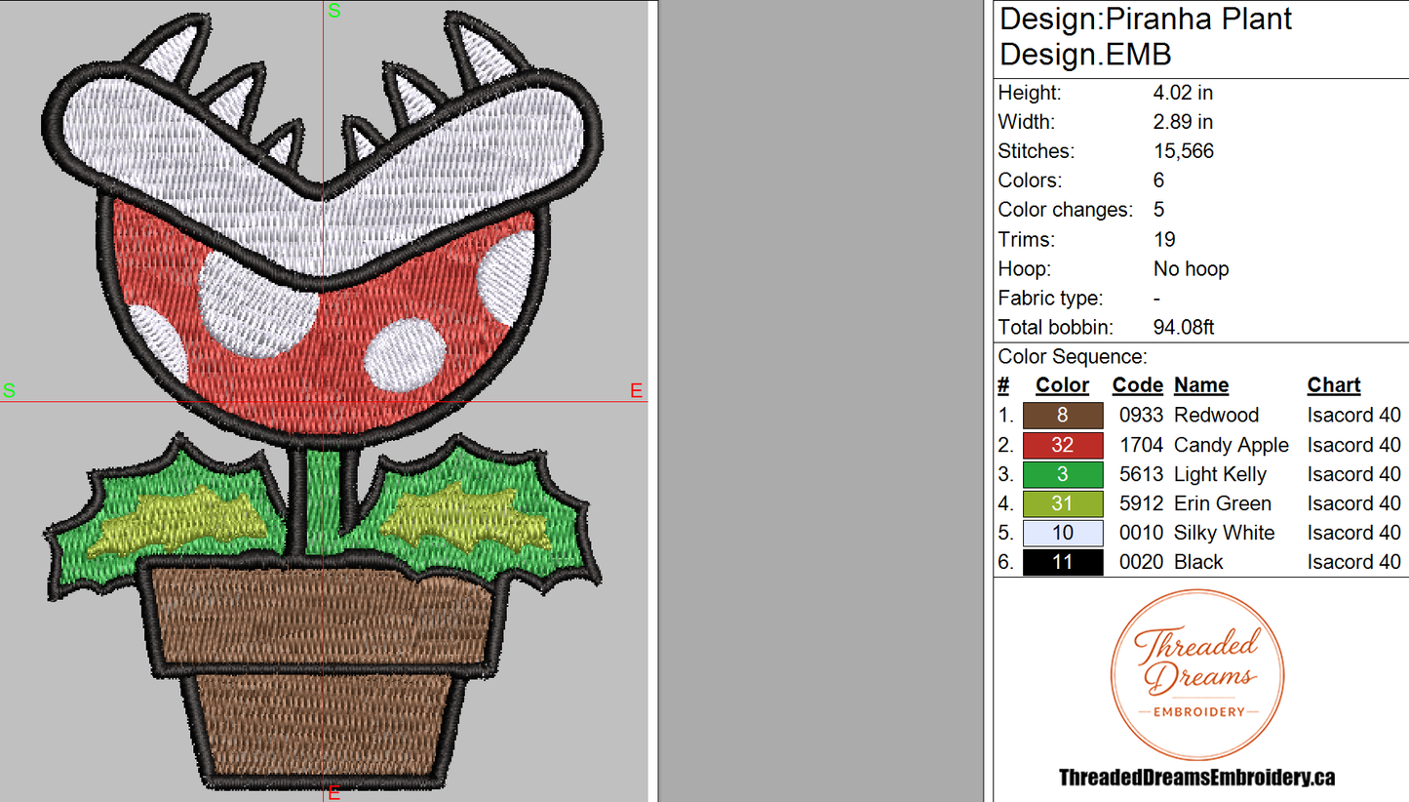Click the Candy Apple color swatch numbered 32
This screenshot has width=1409, height=802.
[x=1063, y=445]
